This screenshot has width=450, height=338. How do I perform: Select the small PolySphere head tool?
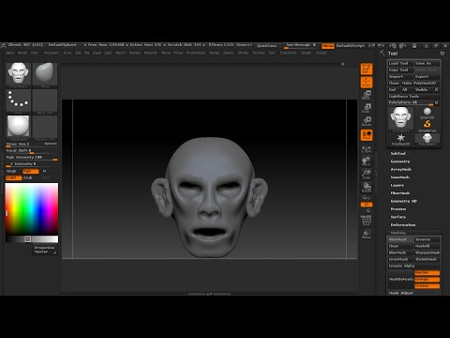427,139
